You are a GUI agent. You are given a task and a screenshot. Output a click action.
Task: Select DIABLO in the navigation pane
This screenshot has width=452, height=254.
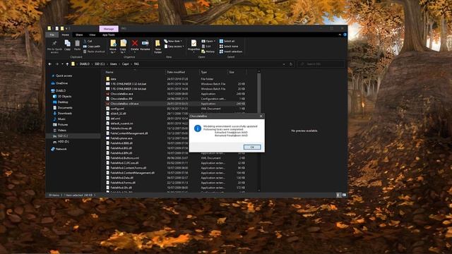(60, 91)
